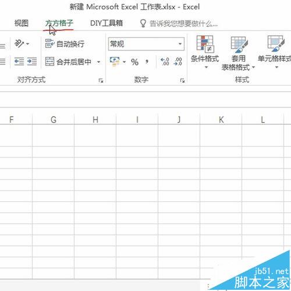Apply comma style format
Screen dimensions: 291x291
pos(147,62)
